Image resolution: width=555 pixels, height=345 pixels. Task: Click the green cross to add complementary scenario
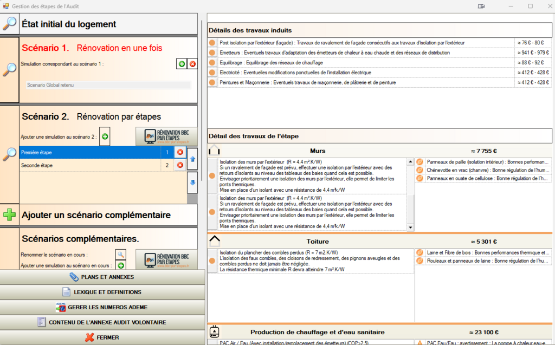(x=10, y=215)
